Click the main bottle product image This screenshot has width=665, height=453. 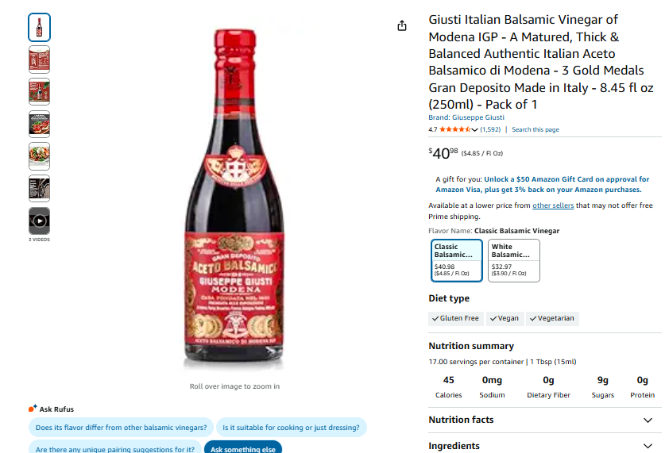[235, 198]
